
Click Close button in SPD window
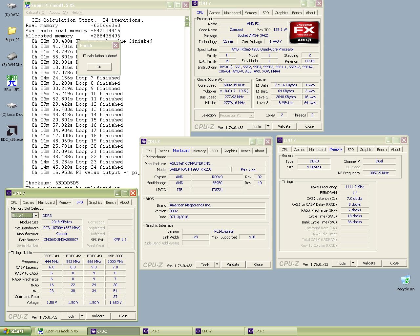123,316
